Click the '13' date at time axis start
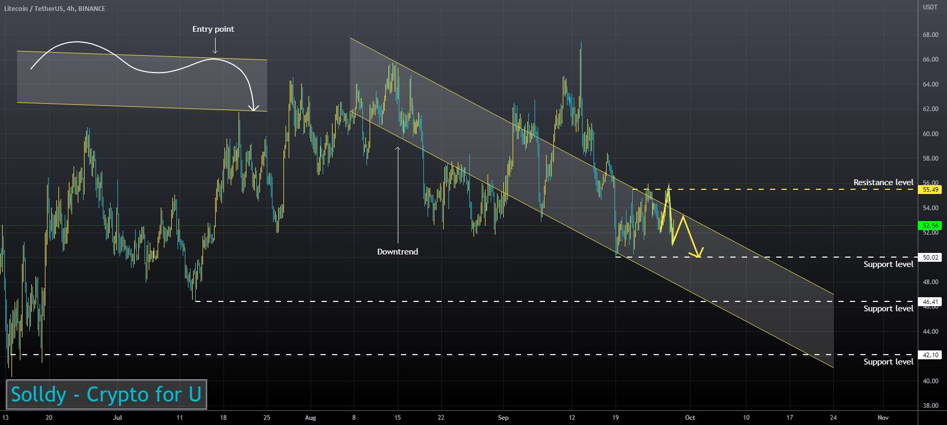947x425 pixels. coord(5,418)
